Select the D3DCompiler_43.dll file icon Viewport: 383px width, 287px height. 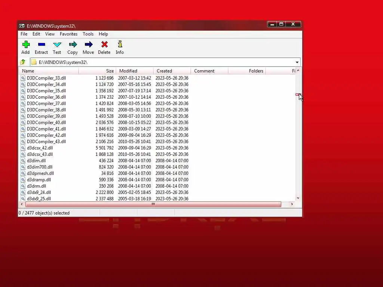point(23,142)
